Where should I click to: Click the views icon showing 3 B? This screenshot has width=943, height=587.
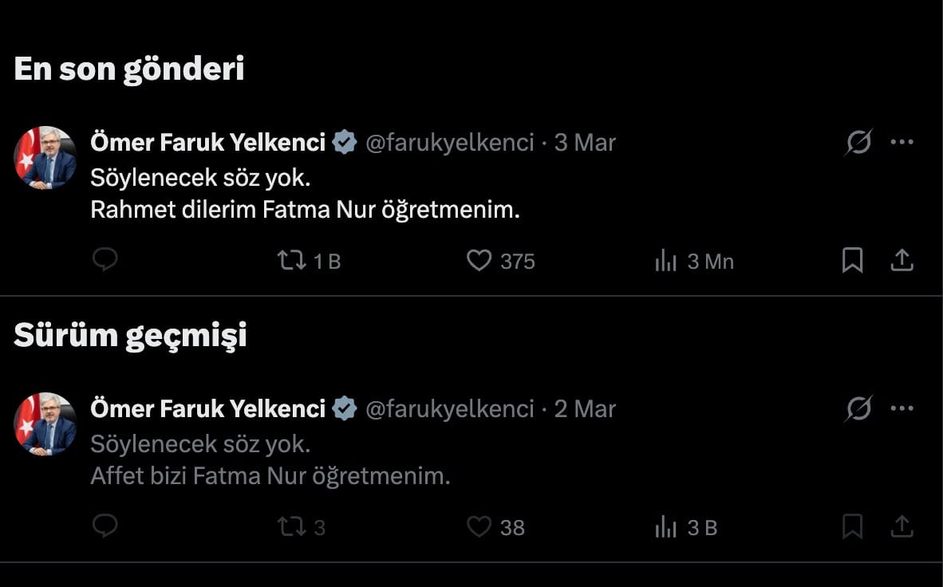[x=665, y=526]
